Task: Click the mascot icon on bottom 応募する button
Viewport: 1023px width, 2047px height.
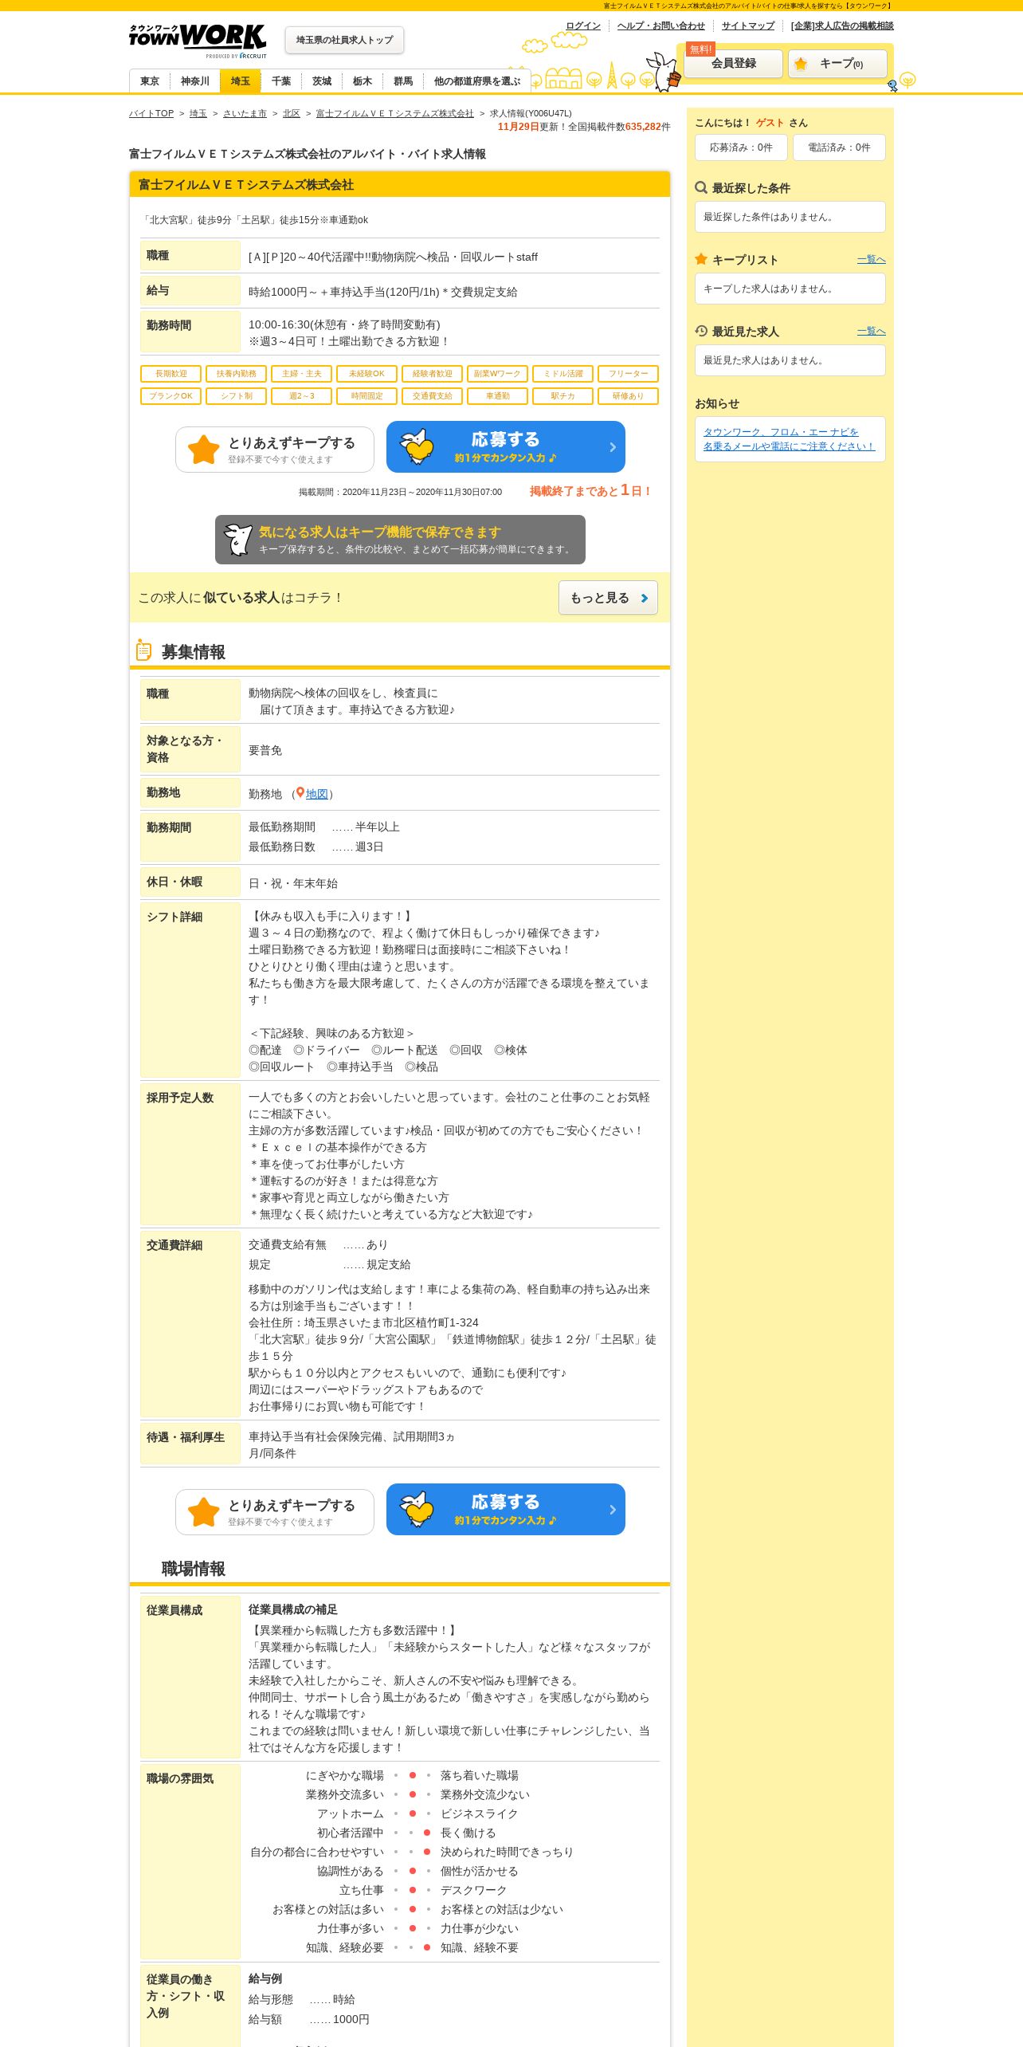Action: click(x=417, y=1509)
